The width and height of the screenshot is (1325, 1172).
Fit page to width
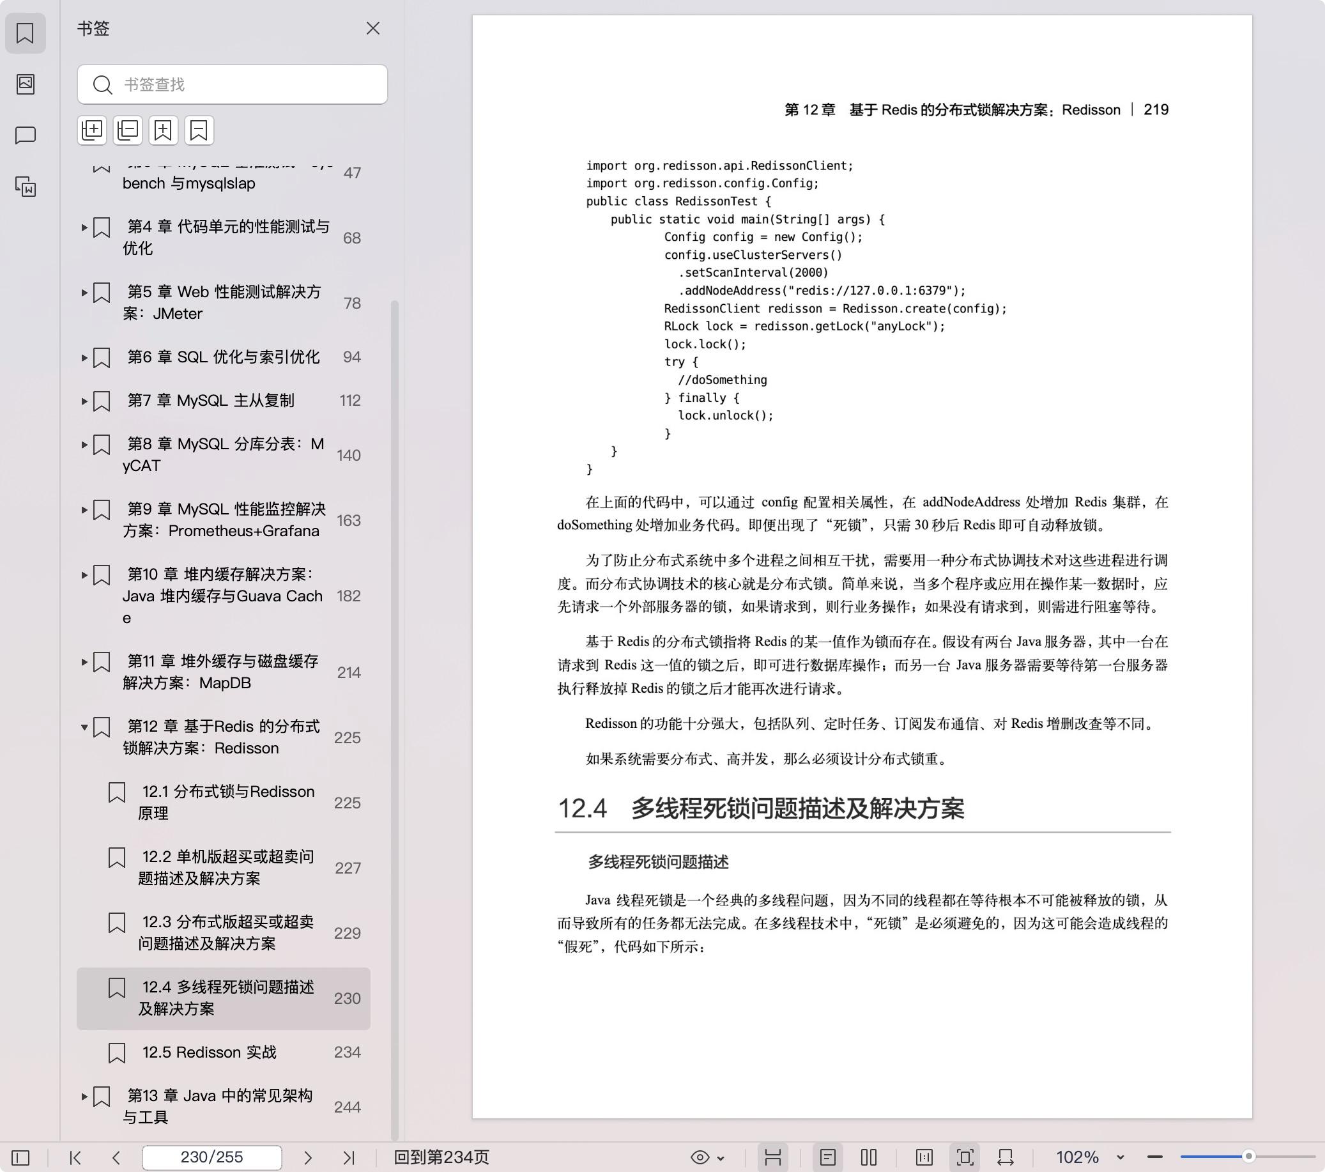1006,1157
